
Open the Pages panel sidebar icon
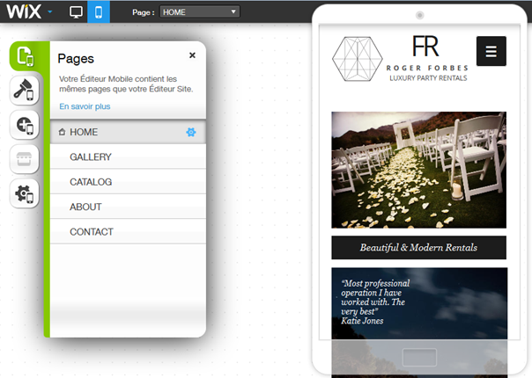tap(26, 56)
